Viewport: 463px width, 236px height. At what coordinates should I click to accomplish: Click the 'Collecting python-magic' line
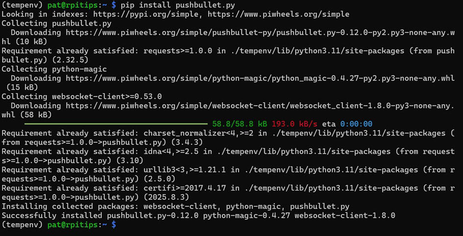click(x=54, y=69)
